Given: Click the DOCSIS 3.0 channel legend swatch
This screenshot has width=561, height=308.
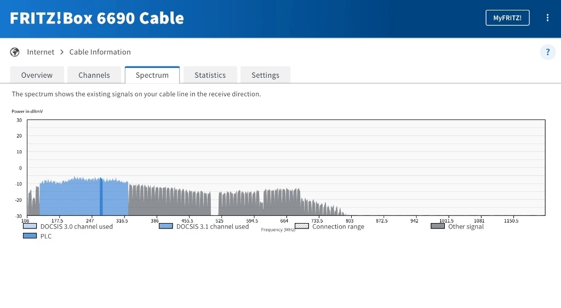Looking at the screenshot, I should (x=30, y=226).
